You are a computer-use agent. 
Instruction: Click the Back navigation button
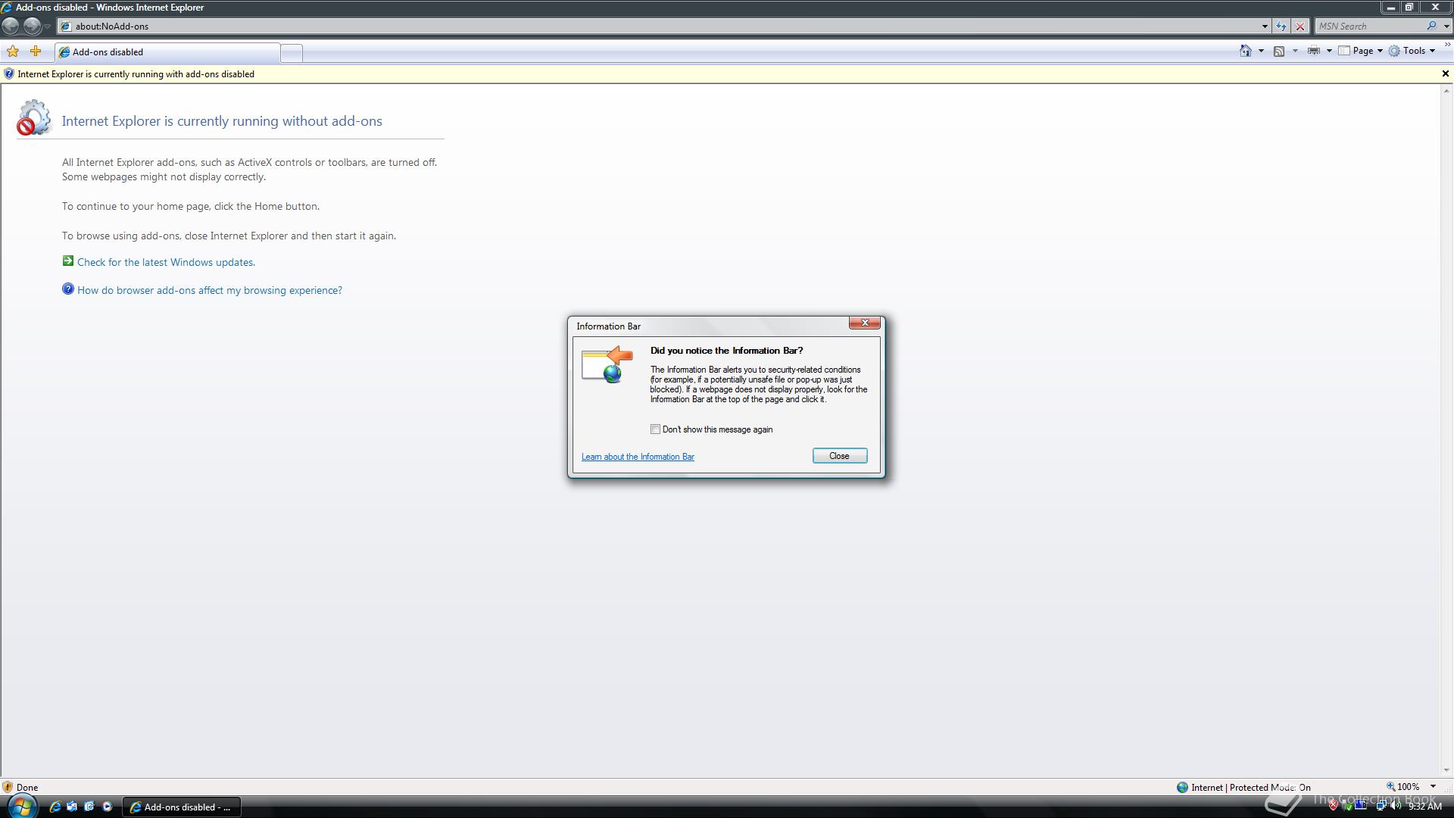[11, 26]
